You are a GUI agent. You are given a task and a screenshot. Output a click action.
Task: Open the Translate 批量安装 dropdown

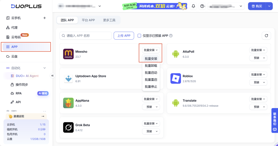point(258,99)
